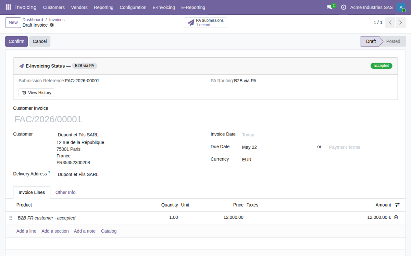Open the Customers menu
Screen dimensions: 411x256
pyautogui.click(x=54, y=7)
